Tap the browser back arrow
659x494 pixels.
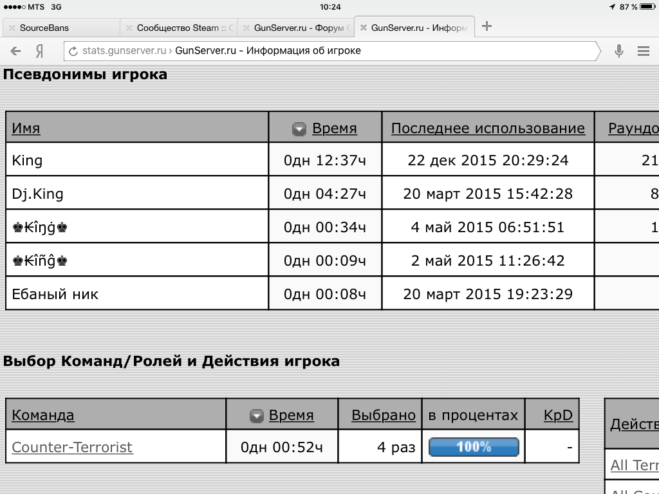[x=16, y=51]
